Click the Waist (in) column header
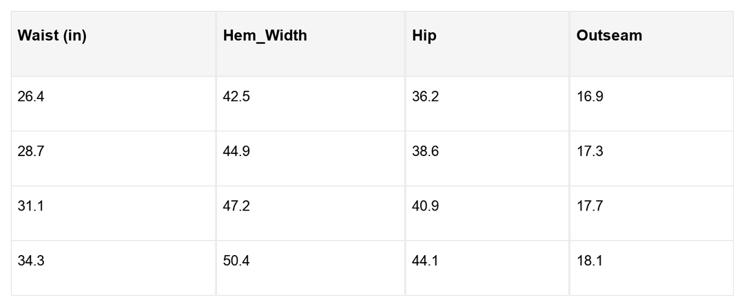Image resolution: width=744 pixels, height=306 pixels. click(52, 36)
